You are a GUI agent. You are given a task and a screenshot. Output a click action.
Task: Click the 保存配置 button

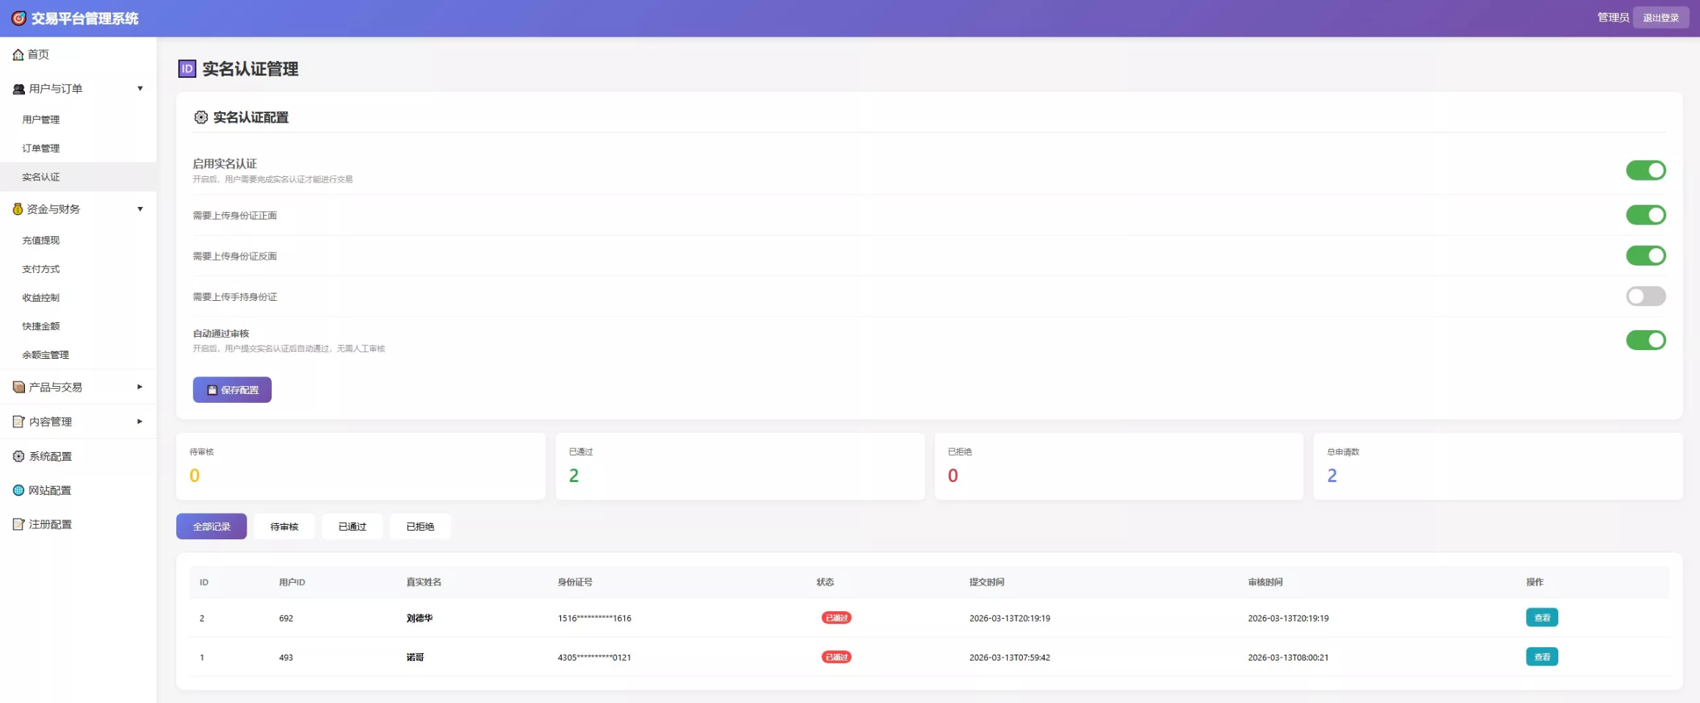pyautogui.click(x=232, y=390)
